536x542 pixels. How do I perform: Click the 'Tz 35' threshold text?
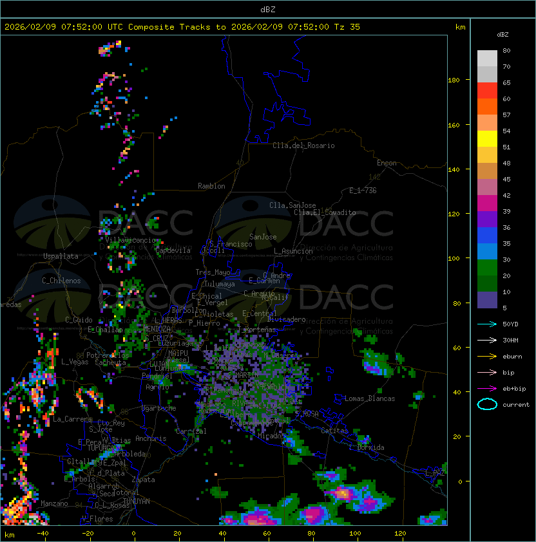click(x=347, y=27)
